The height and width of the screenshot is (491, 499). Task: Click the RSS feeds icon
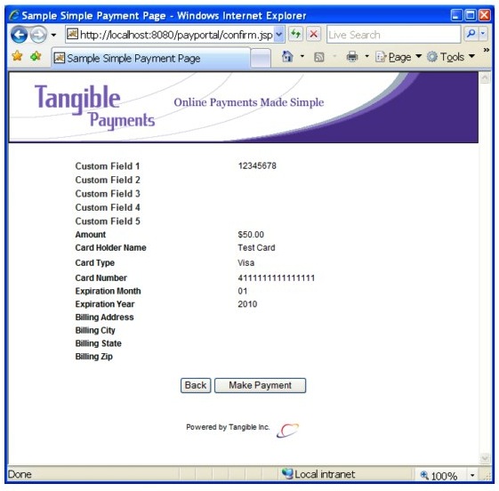point(318,57)
